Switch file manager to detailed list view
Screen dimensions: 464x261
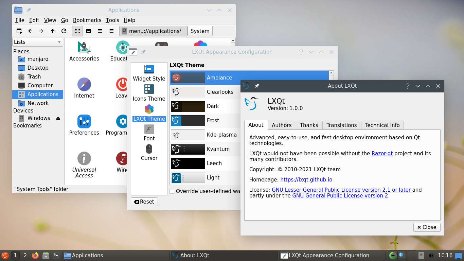pyautogui.click(x=111, y=31)
